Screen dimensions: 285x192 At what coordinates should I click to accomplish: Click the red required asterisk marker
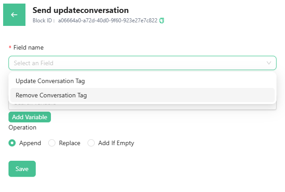click(x=10, y=48)
